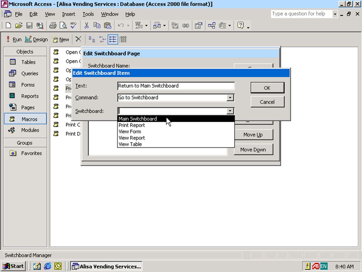Image resolution: width=362 pixels, height=272 pixels.
Task: Click Alisa Vending Services taskbar button
Action: pos(106,266)
